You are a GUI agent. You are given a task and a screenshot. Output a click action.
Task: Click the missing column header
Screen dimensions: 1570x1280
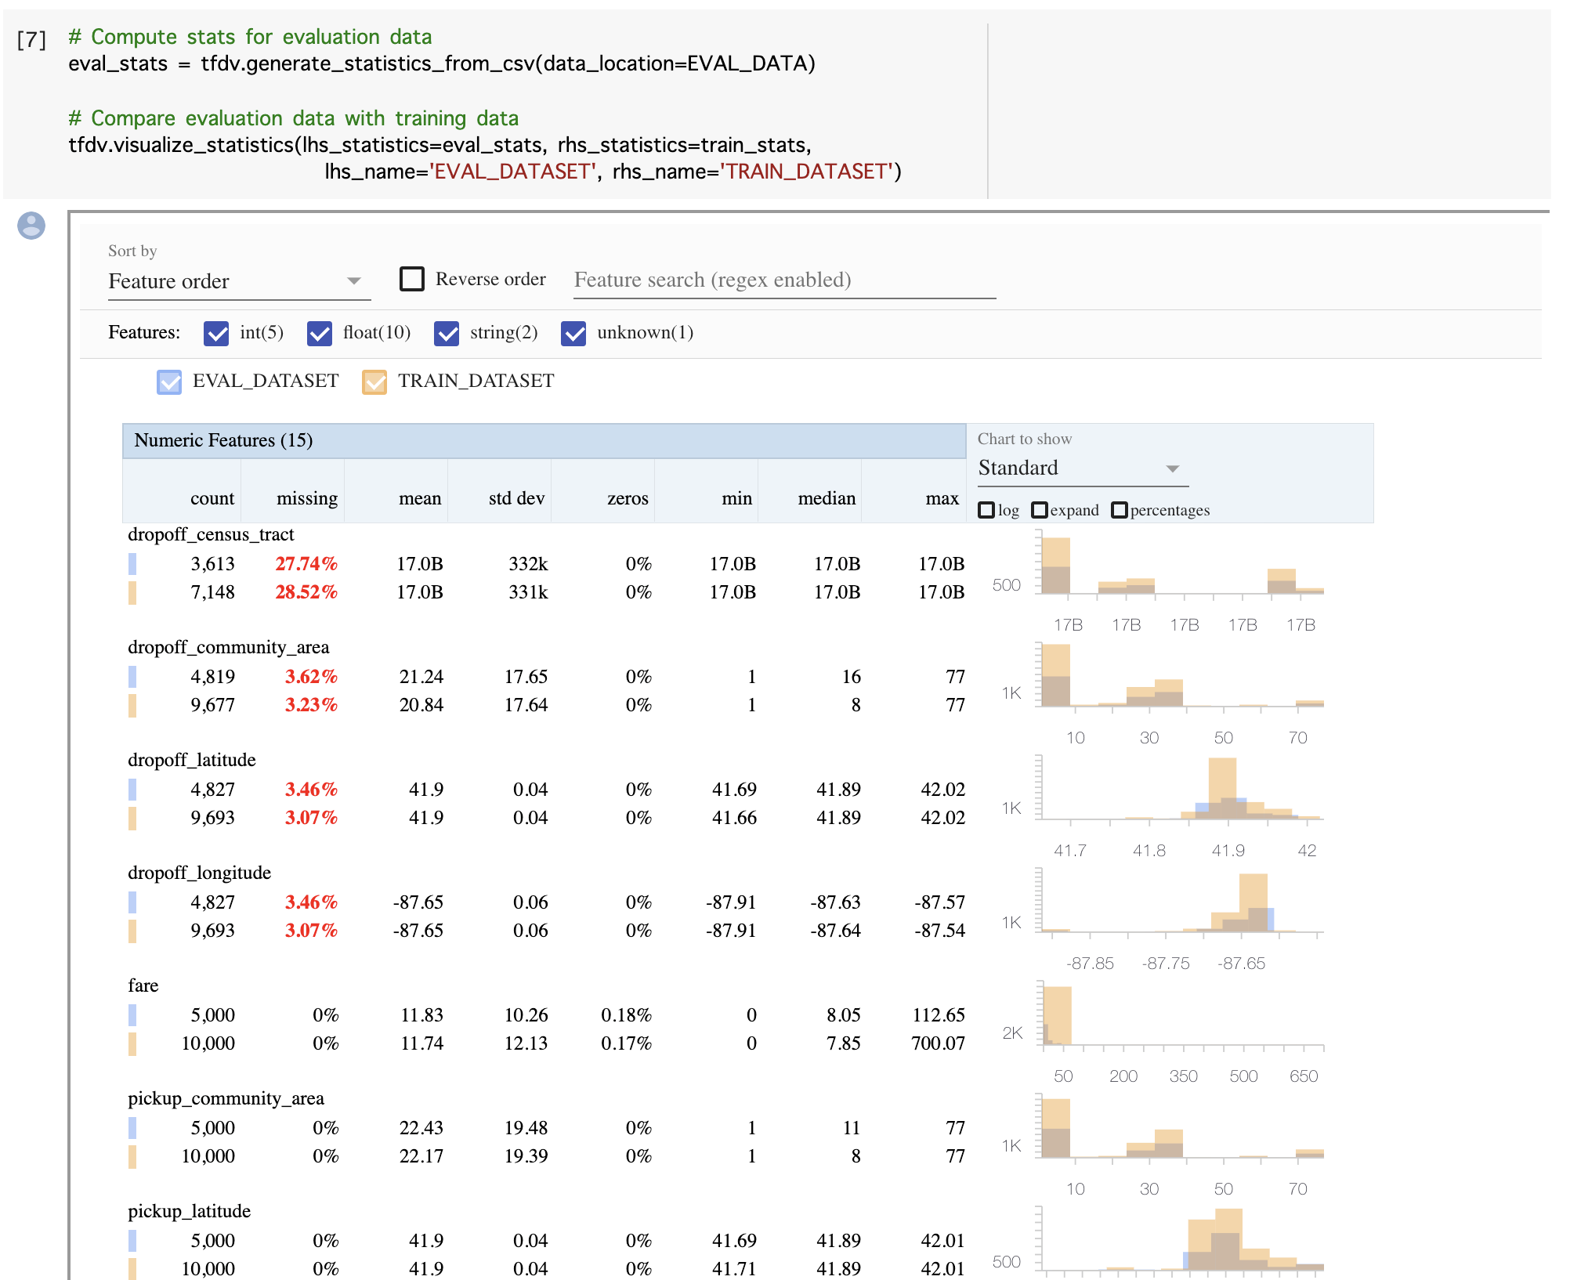(306, 498)
